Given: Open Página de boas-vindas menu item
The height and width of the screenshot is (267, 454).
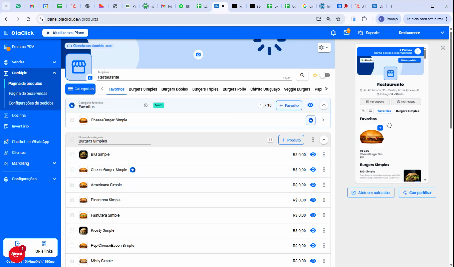Looking at the screenshot, I should (28, 93).
